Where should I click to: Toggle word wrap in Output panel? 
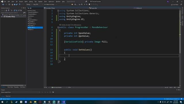click(x=53, y=92)
